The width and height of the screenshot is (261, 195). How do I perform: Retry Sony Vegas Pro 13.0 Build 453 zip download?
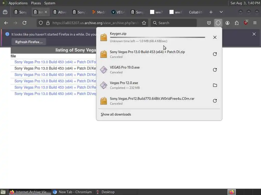215,54
